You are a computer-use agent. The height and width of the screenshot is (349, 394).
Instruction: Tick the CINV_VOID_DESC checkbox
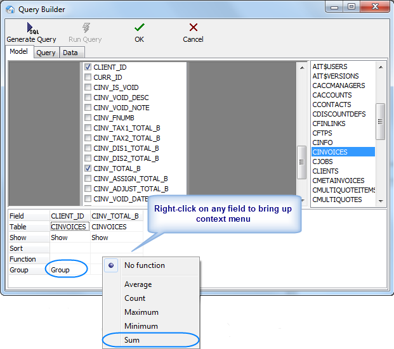click(x=88, y=98)
